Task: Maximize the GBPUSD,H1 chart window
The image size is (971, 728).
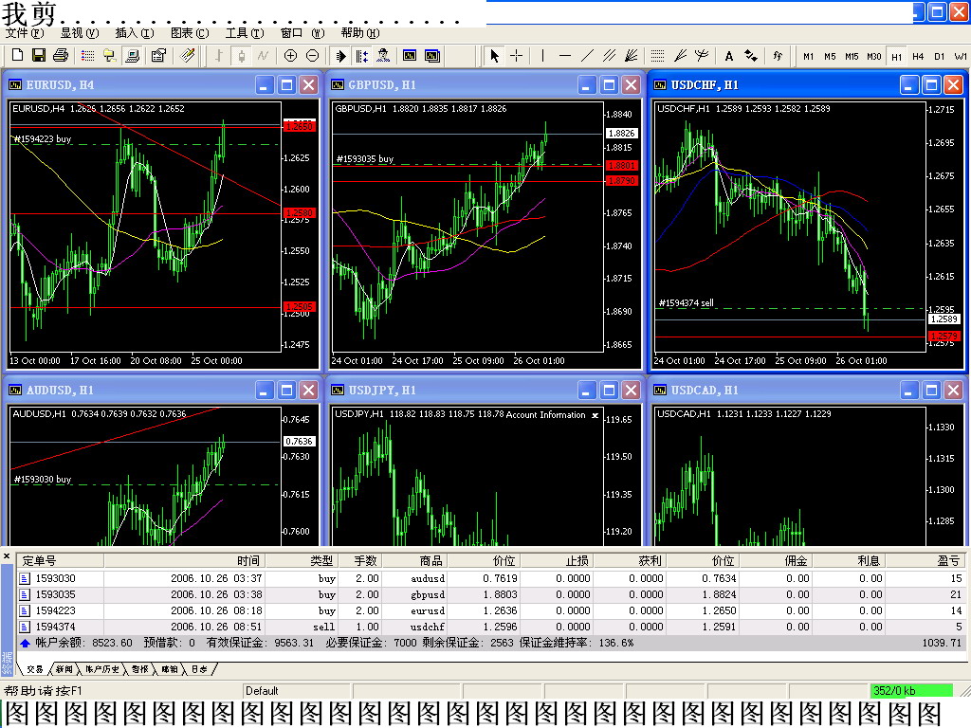Action: pos(610,84)
